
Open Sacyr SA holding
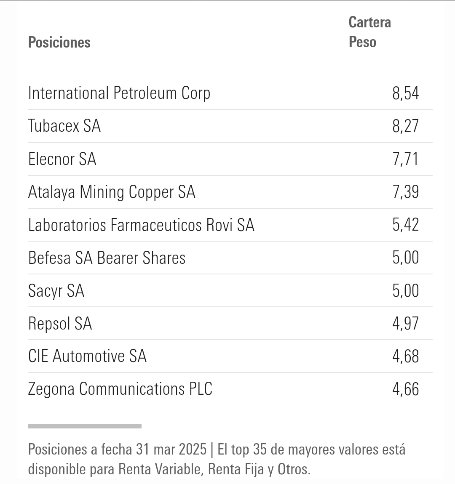click(x=56, y=291)
